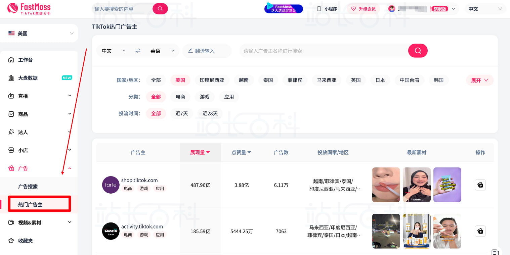Viewport: 510px width, 255px height.
Task: Click the Shop storefront icon
Action: tap(11, 150)
